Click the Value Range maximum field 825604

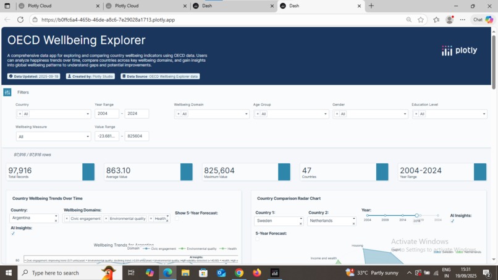137,137
